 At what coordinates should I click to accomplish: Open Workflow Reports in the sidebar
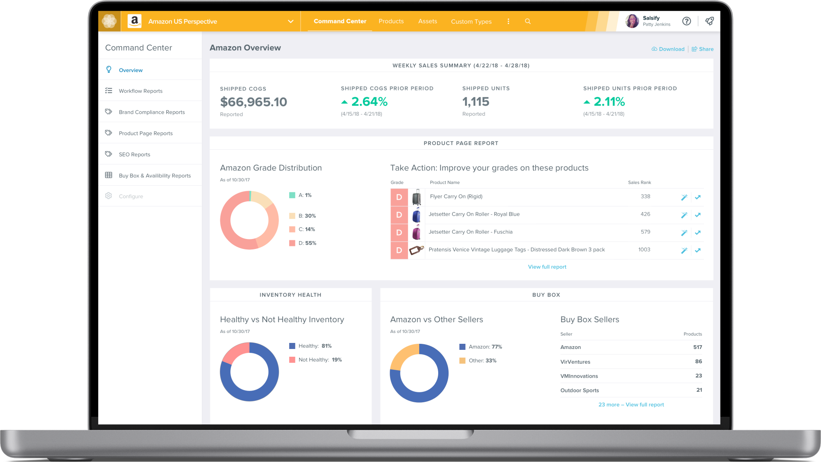150,91
